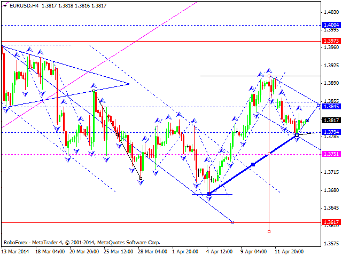Click the 1.4030 price scale value
The height and width of the screenshot is (256, 342).
331,12
